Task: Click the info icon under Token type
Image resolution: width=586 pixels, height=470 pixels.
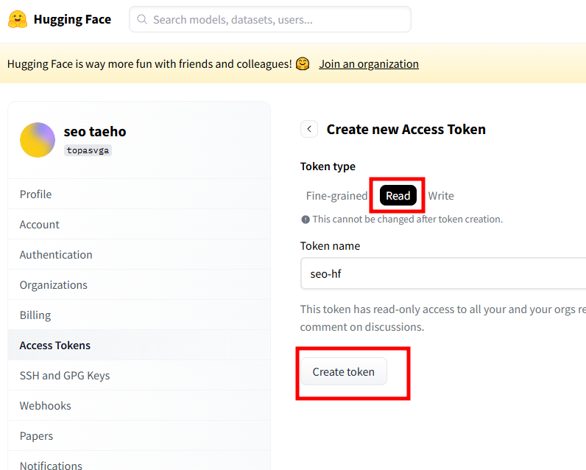Action: pos(305,220)
